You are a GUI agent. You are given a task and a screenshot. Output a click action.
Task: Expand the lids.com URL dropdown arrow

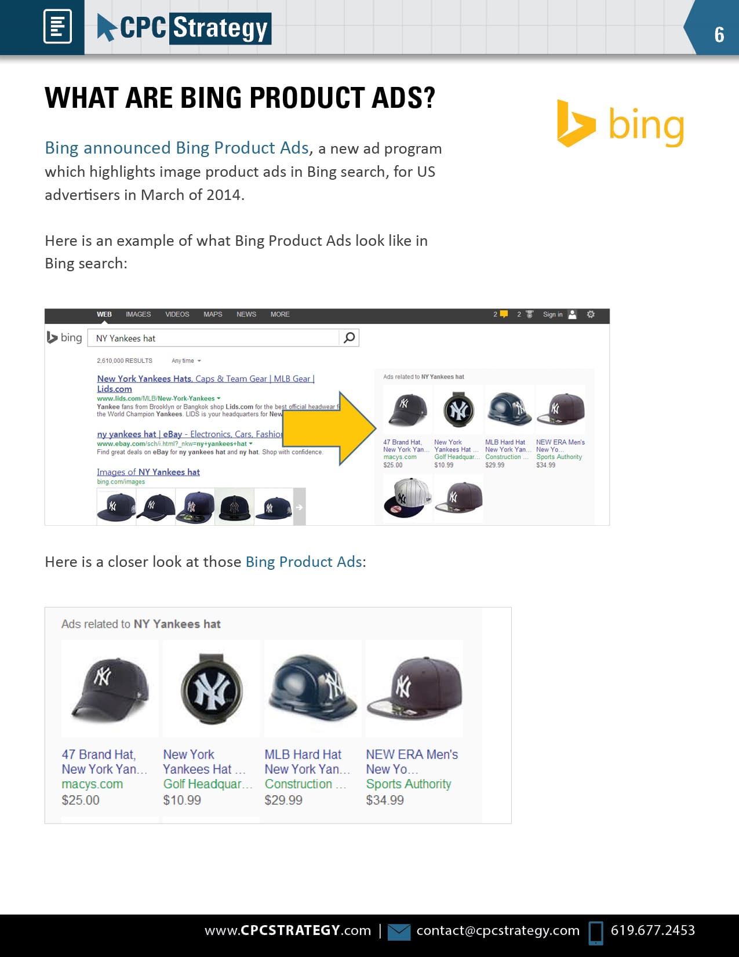[219, 398]
